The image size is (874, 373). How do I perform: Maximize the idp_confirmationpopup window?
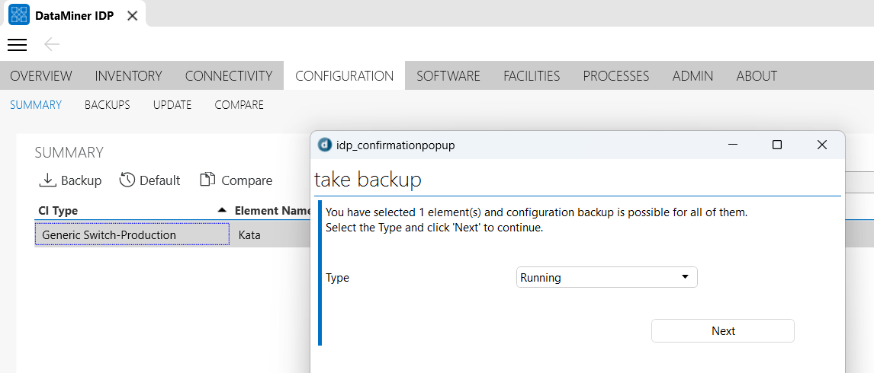click(x=777, y=145)
